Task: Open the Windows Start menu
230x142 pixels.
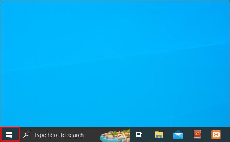Action: click(x=10, y=134)
